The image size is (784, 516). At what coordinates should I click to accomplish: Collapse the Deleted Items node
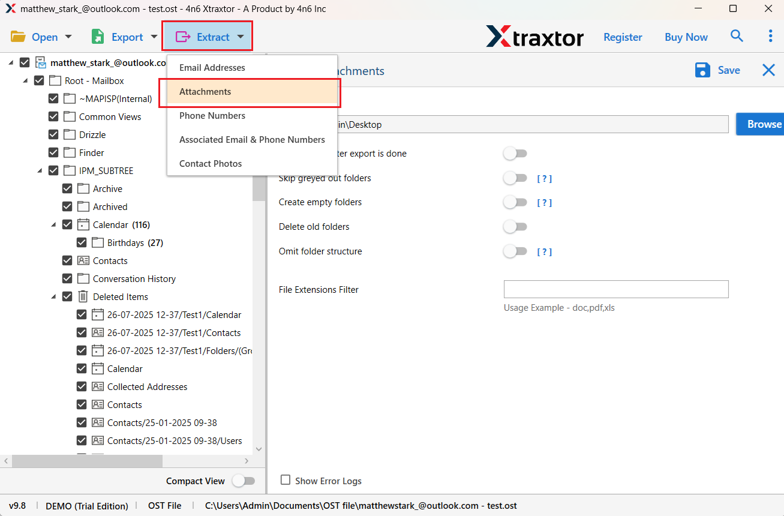coord(54,296)
